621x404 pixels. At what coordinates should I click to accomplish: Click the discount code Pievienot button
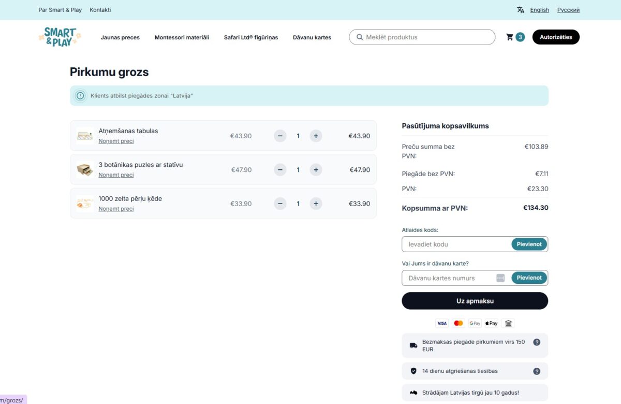pos(529,244)
